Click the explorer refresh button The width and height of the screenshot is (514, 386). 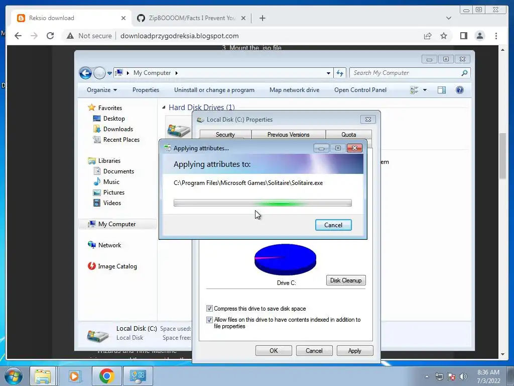tap(340, 73)
